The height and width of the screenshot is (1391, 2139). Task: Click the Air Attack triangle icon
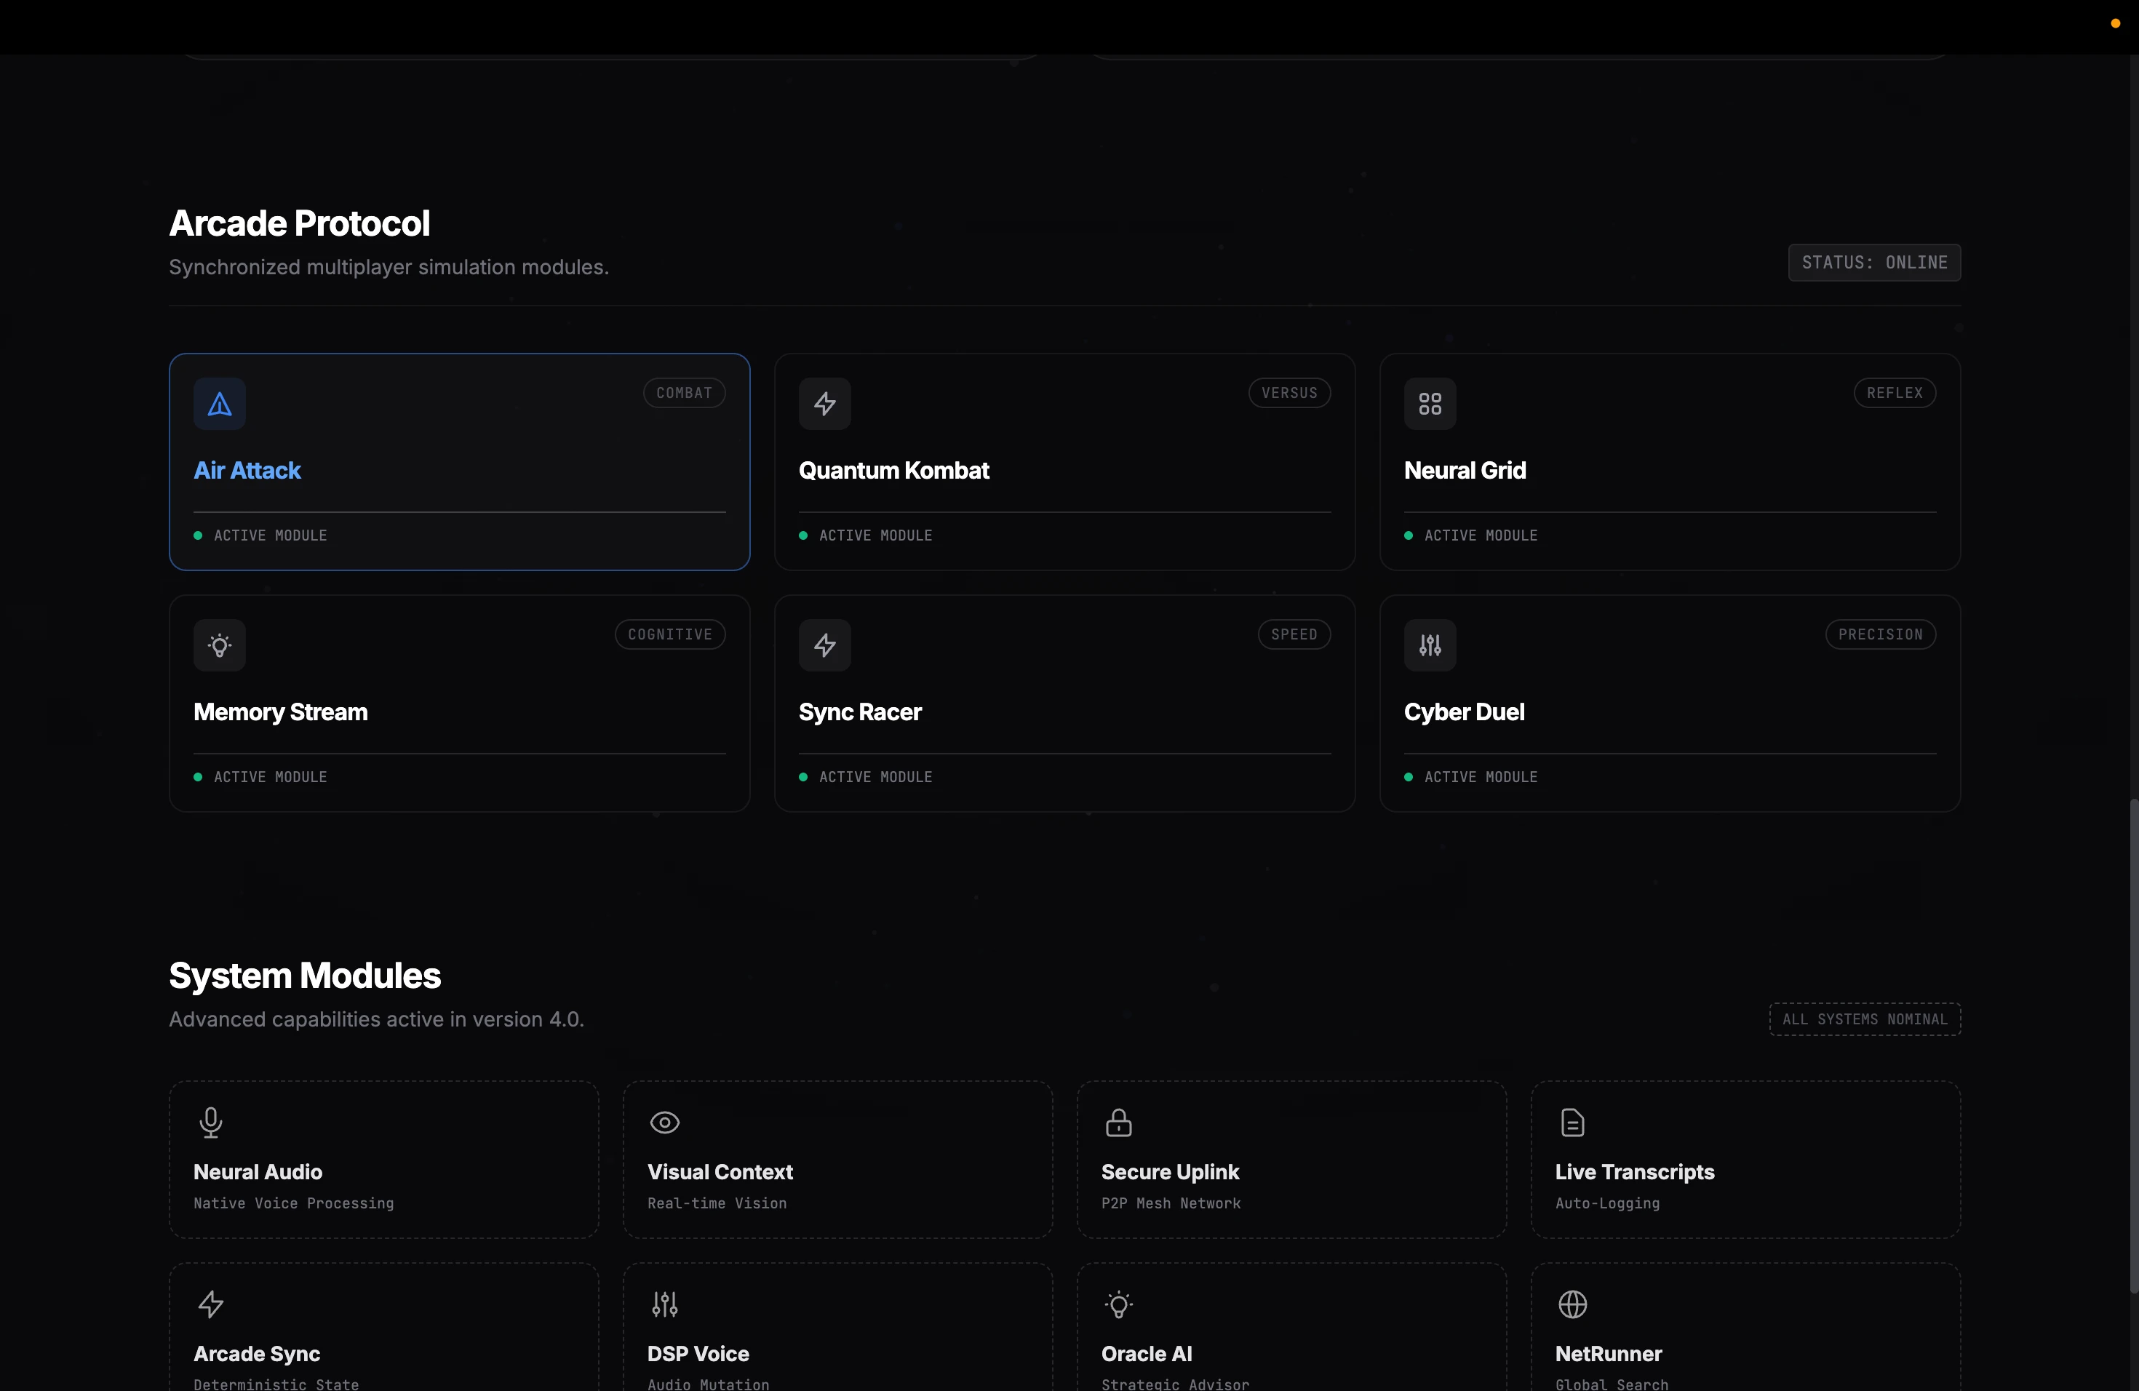[219, 404]
